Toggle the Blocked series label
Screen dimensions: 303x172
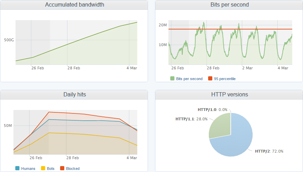pyautogui.click(x=73, y=169)
